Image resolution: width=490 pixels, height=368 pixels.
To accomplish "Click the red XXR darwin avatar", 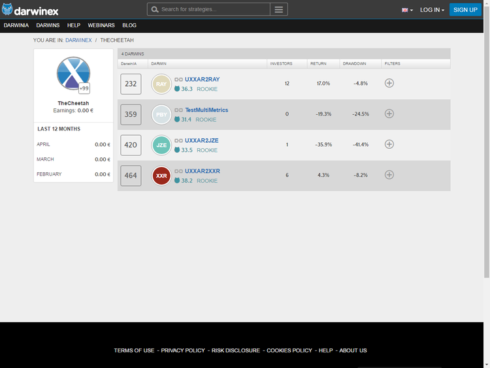I will point(161,176).
